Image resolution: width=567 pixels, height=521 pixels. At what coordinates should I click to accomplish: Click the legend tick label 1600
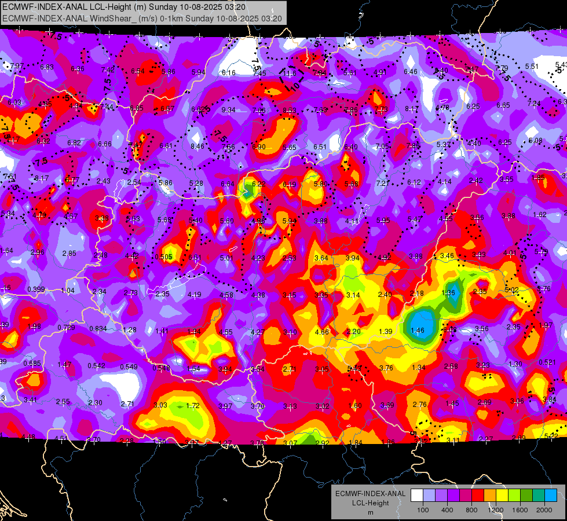(520, 510)
